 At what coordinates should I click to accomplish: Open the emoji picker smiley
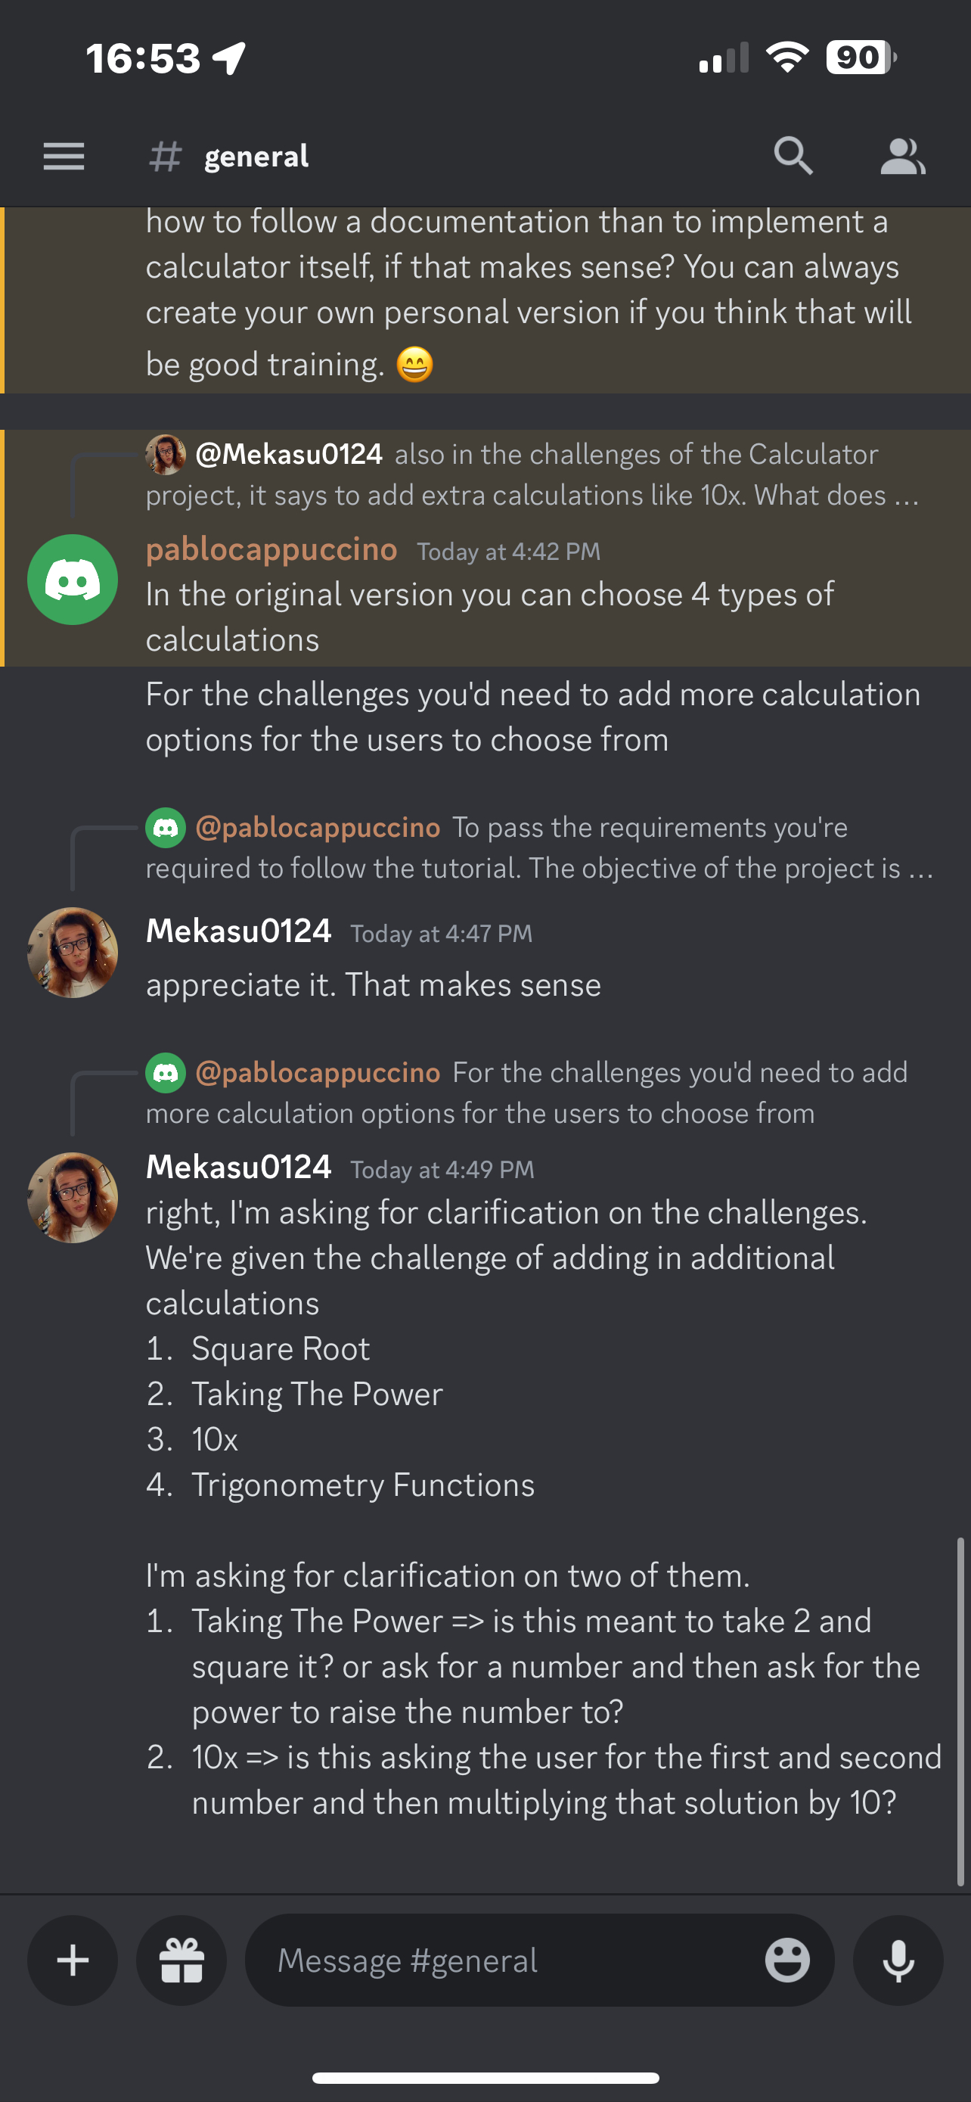pos(786,1960)
